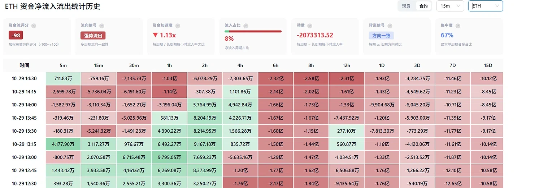Click the 6,715.48万 cell
552x188 pixels.
click(x=134, y=157)
